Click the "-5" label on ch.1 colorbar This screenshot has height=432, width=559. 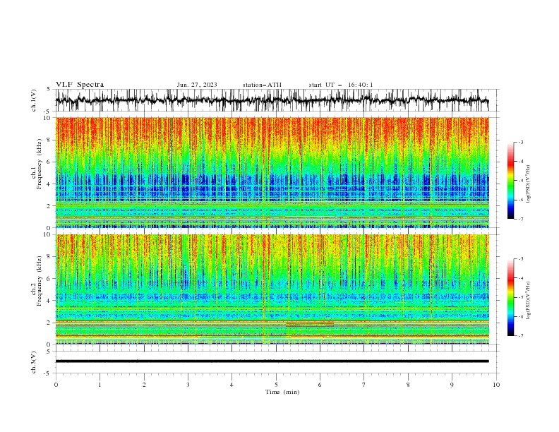point(520,181)
